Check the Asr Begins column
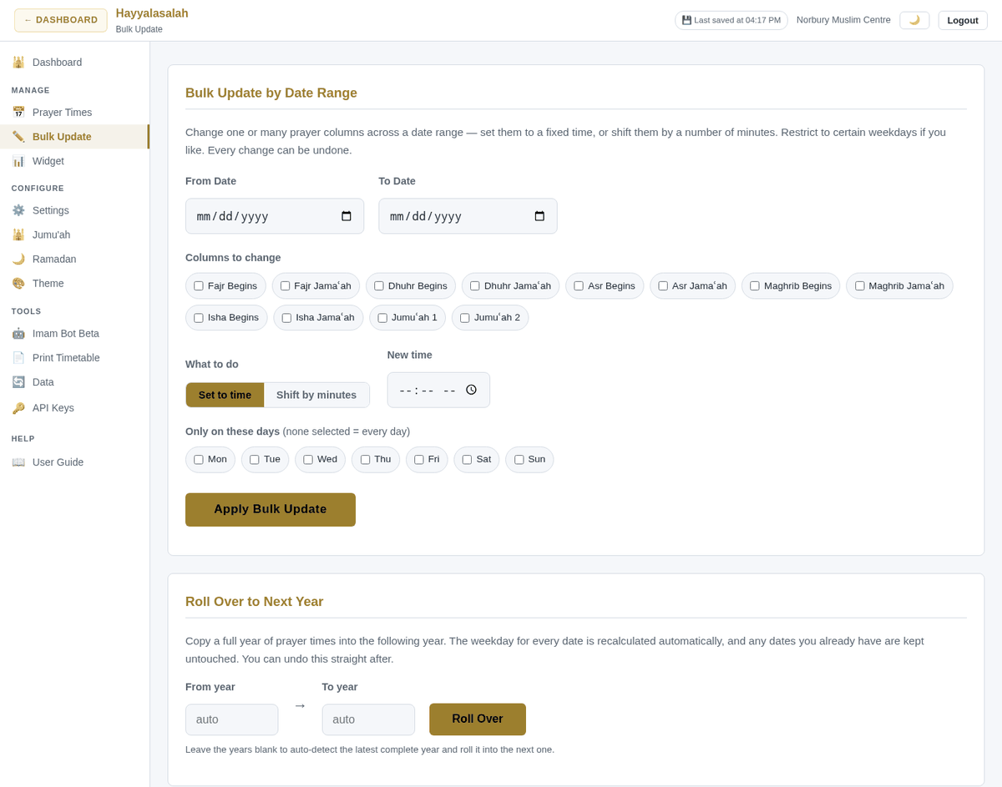The height and width of the screenshot is (787, 1002). tap(579, 285)
